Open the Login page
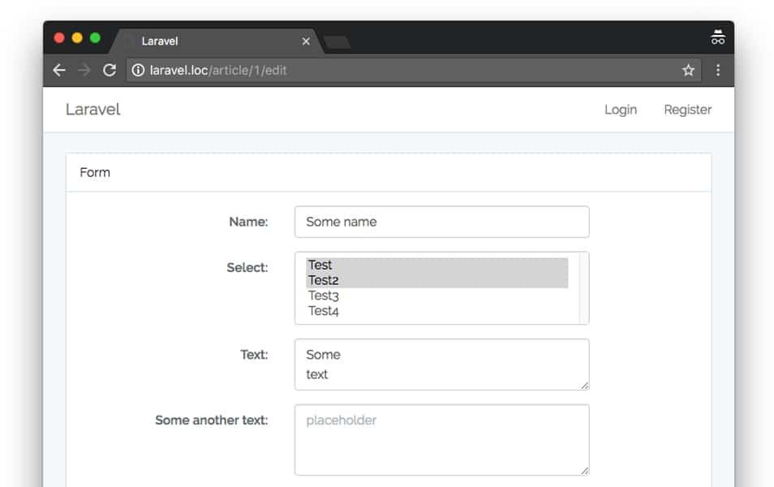Viewport: 774px width, 487px height. [620, 110]
